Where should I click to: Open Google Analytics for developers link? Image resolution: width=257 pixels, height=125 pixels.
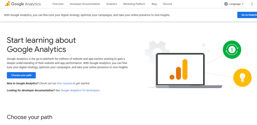80,90
